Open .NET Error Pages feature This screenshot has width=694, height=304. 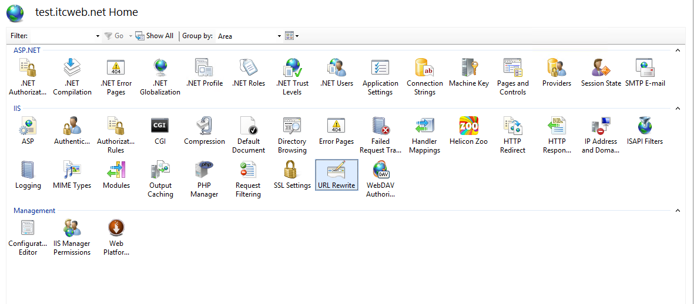(x=116, y=77)
